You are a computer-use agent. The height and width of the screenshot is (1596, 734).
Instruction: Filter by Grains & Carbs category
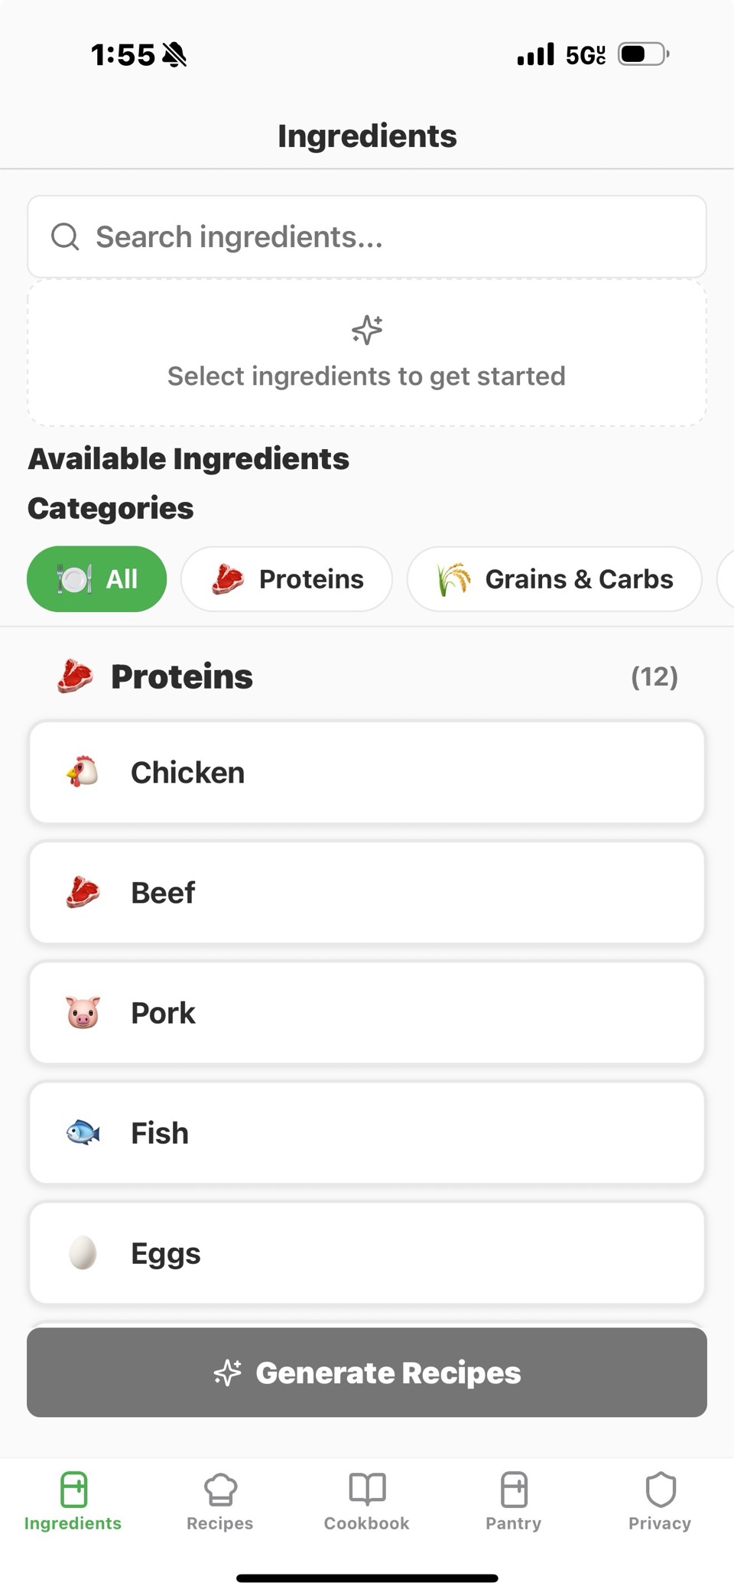pos(554,578)
